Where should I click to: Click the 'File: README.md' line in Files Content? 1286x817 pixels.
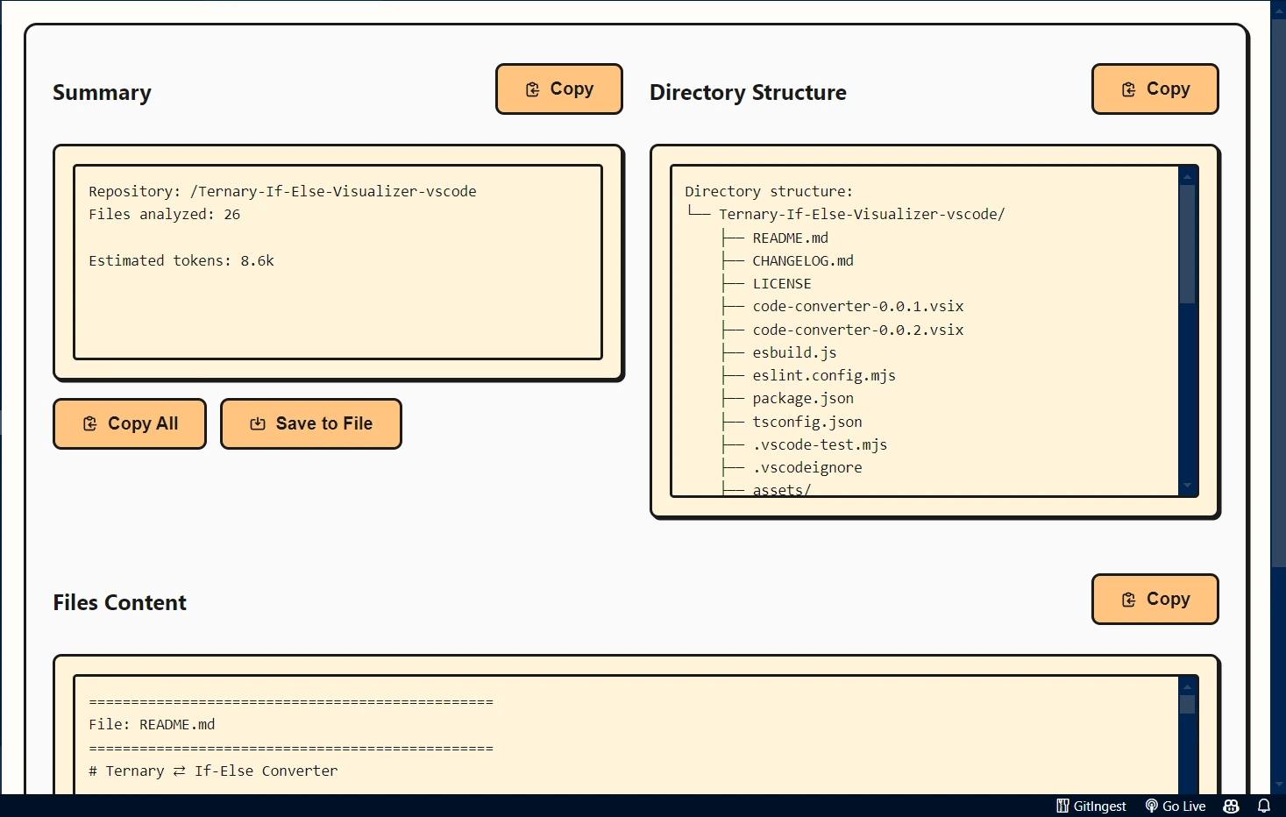[x=152, y=724]
